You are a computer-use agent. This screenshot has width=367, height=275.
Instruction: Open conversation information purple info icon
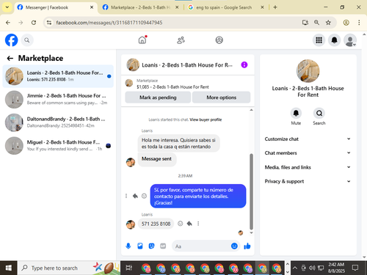(x=244, y=65)
